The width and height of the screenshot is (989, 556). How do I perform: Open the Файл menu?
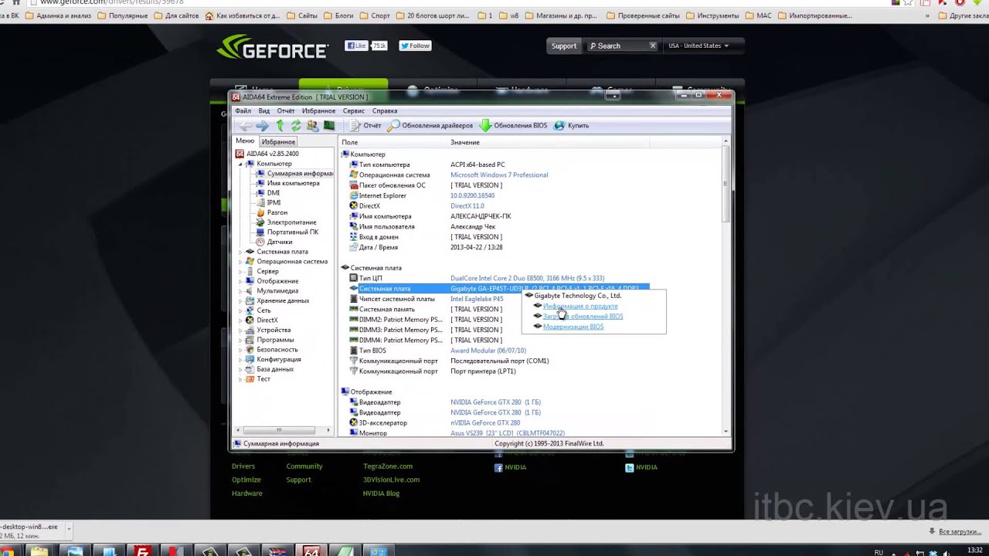pyautogui.click(x=243, y=110)
